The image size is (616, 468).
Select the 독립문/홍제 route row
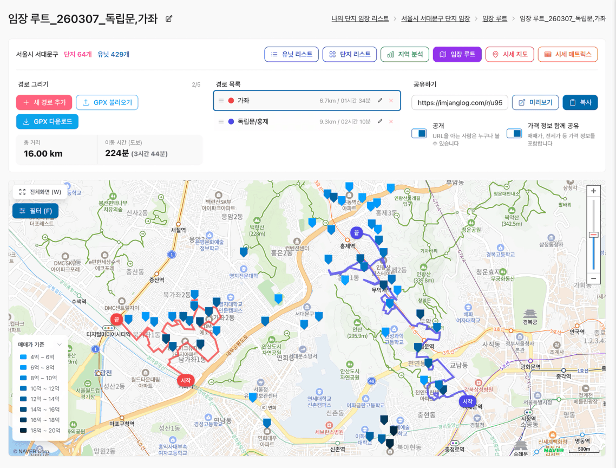[x=292, y=121]
